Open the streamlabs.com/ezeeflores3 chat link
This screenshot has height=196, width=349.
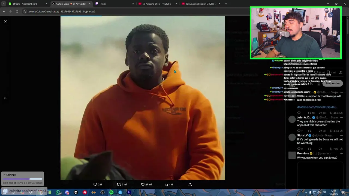[x=300, y=64]
